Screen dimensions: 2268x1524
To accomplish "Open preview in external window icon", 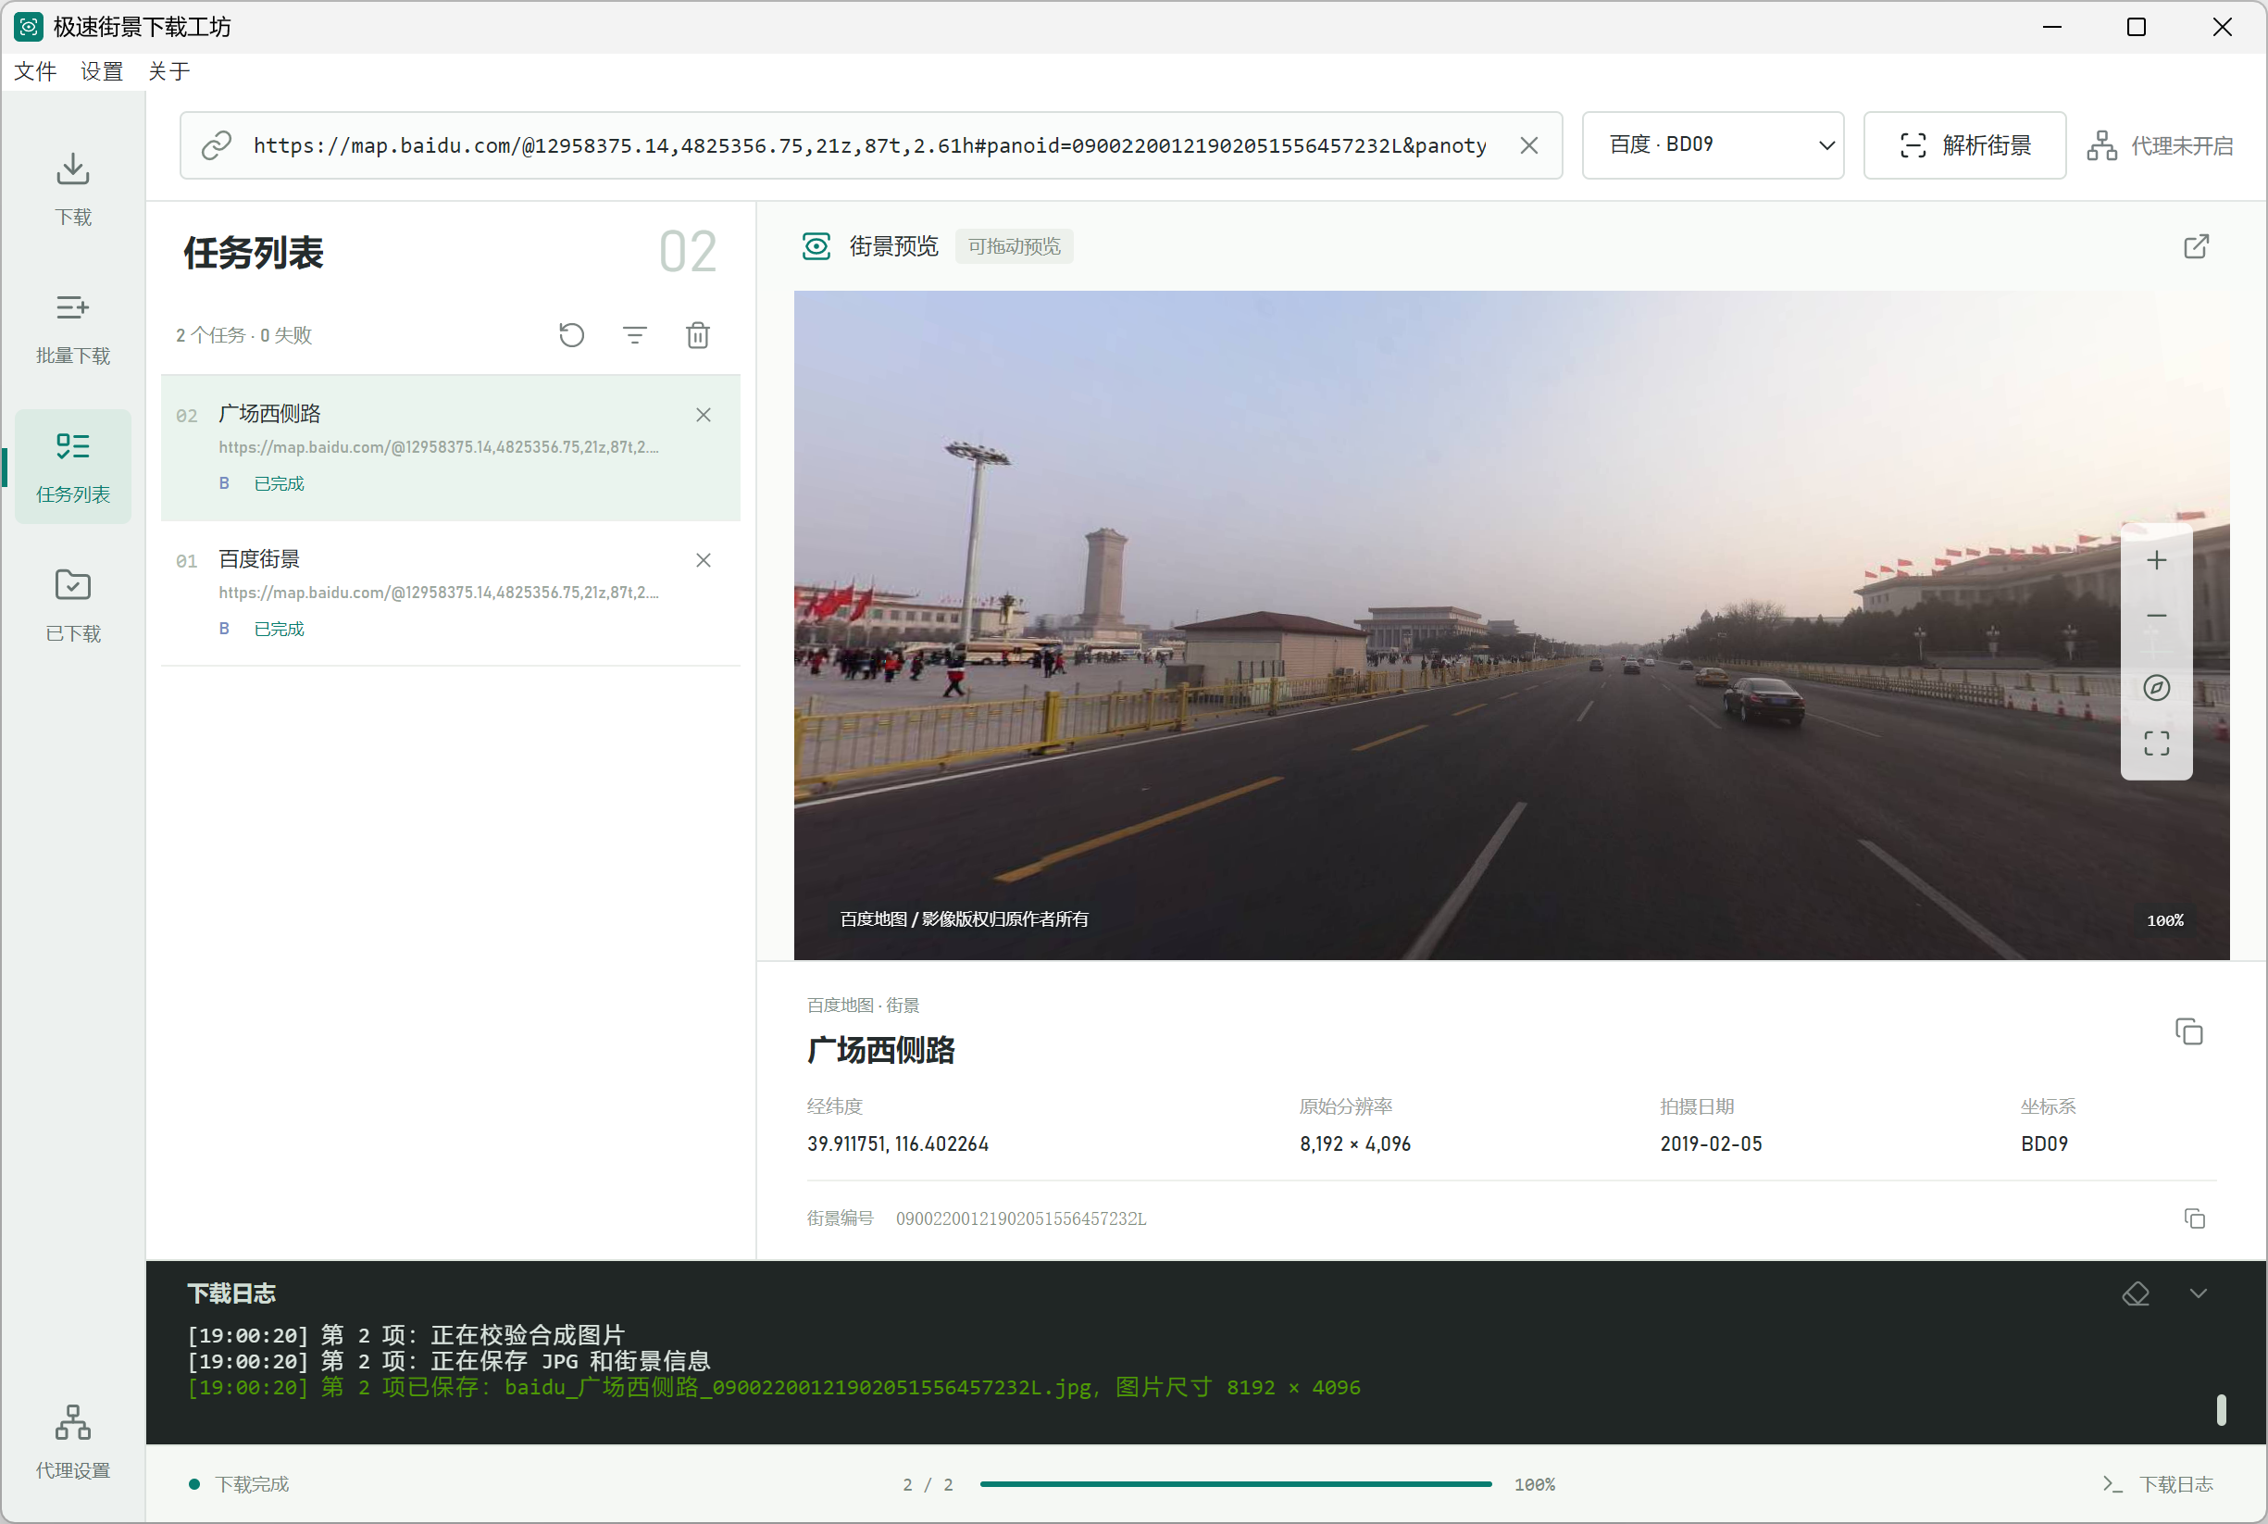I will coord(2196,247).
